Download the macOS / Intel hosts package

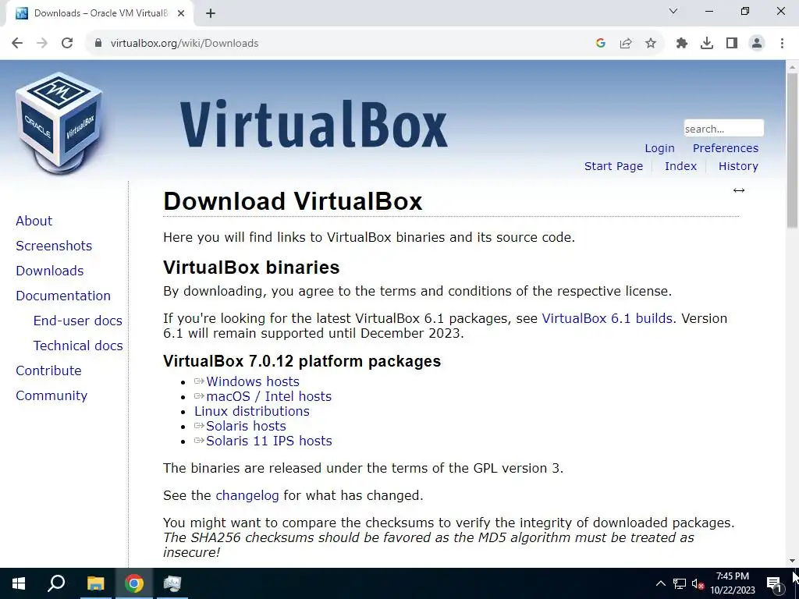pos(269,396)
